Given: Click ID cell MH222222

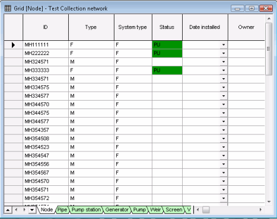Looking at the screenshot, I should click(x=46, y=53).
